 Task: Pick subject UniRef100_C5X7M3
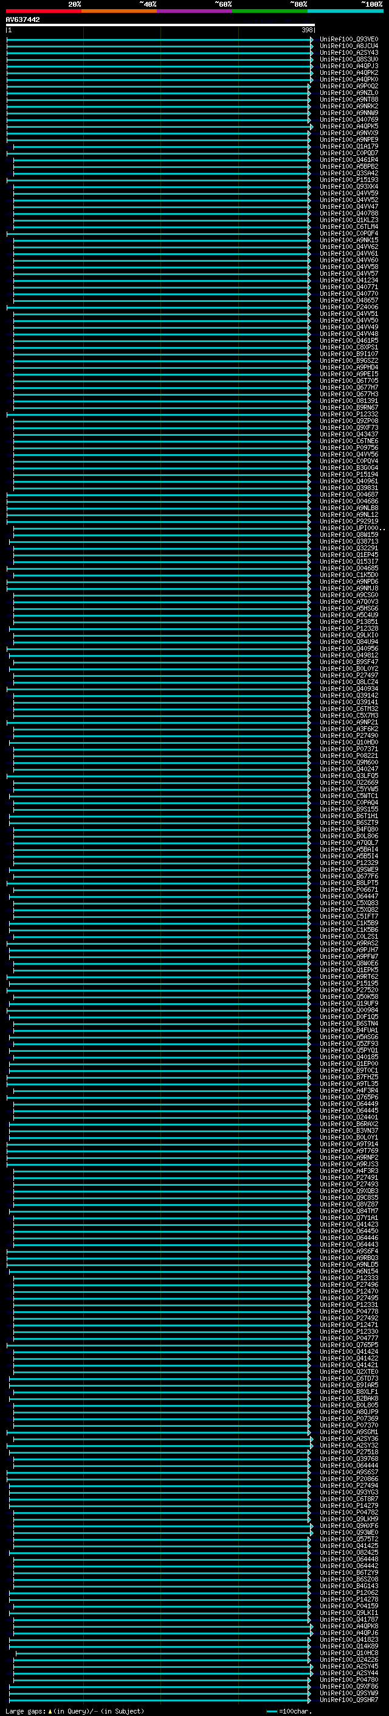(348, 715)
